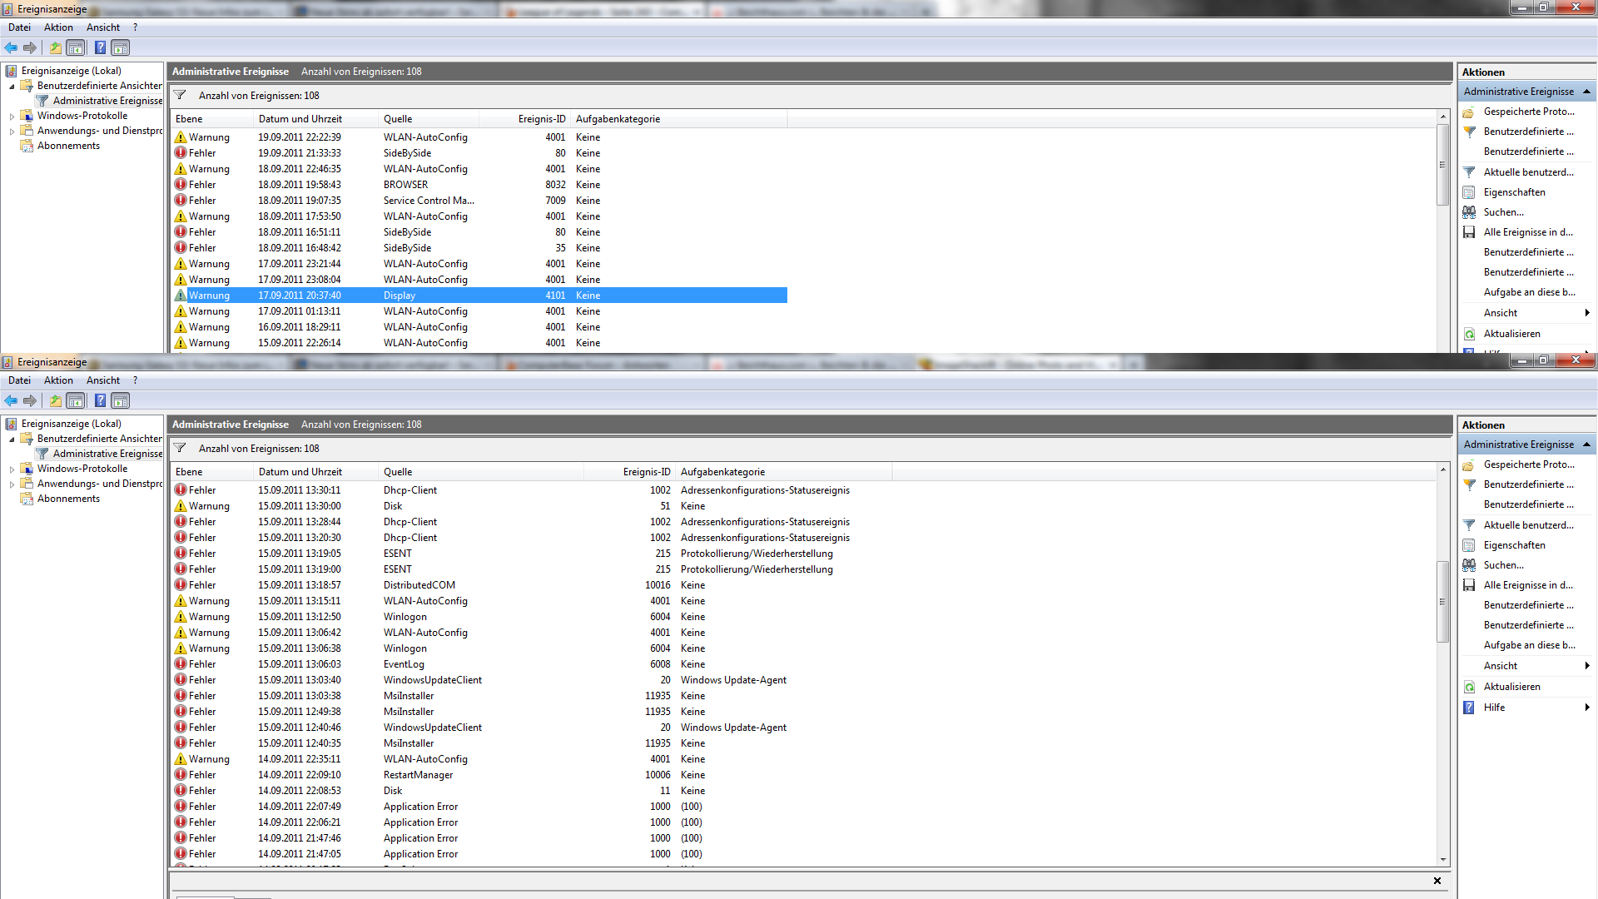Click Gespeicherte Proto... folder icon in upper Aktionen pane

click(1469, 112)
